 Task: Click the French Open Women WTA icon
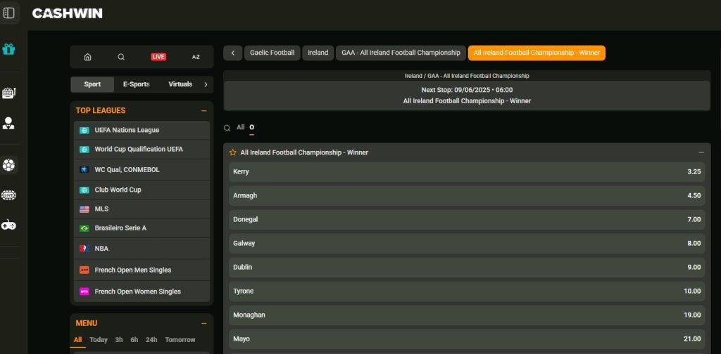tap(84, 291)
